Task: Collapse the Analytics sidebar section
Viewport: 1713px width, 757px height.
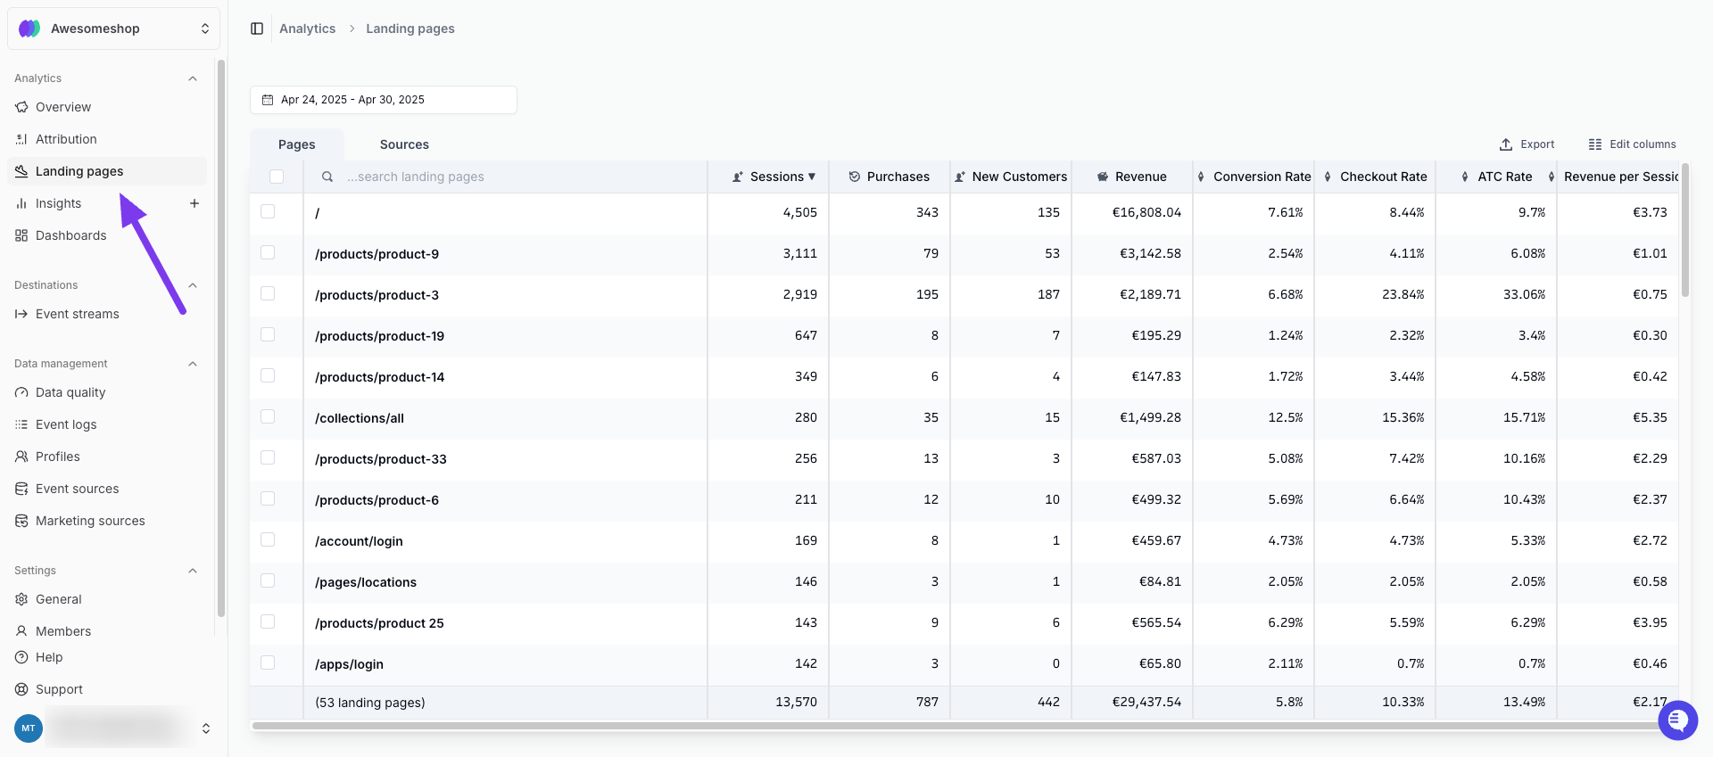Action: [193, 78]
